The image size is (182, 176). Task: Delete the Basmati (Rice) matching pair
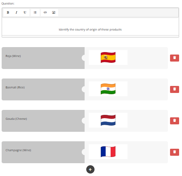(x=175, y=89)
